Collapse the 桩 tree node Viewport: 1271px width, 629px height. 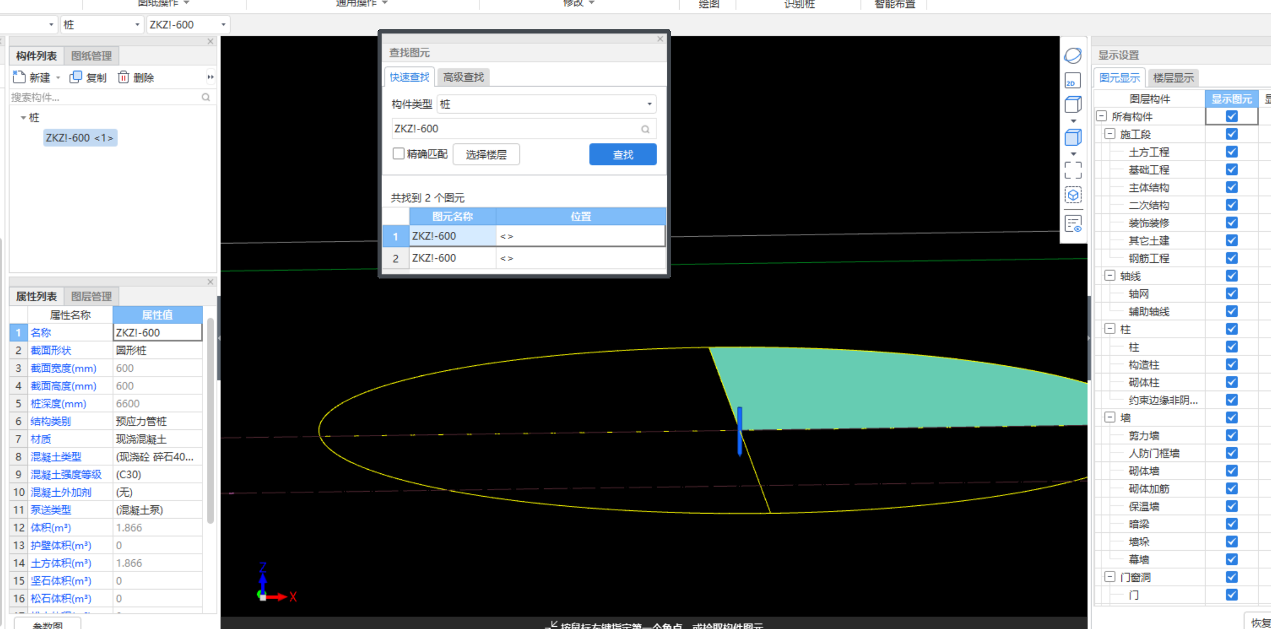[23, 118]
